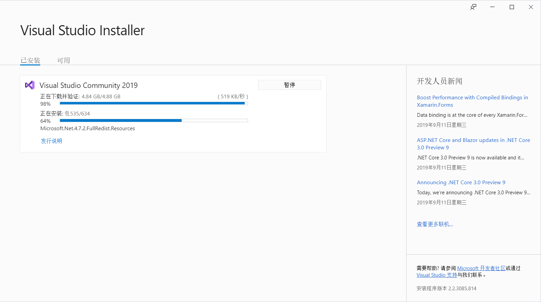
Task: Click the date under the Xamarin.Forms article
Action: click(x=441, y=125)
